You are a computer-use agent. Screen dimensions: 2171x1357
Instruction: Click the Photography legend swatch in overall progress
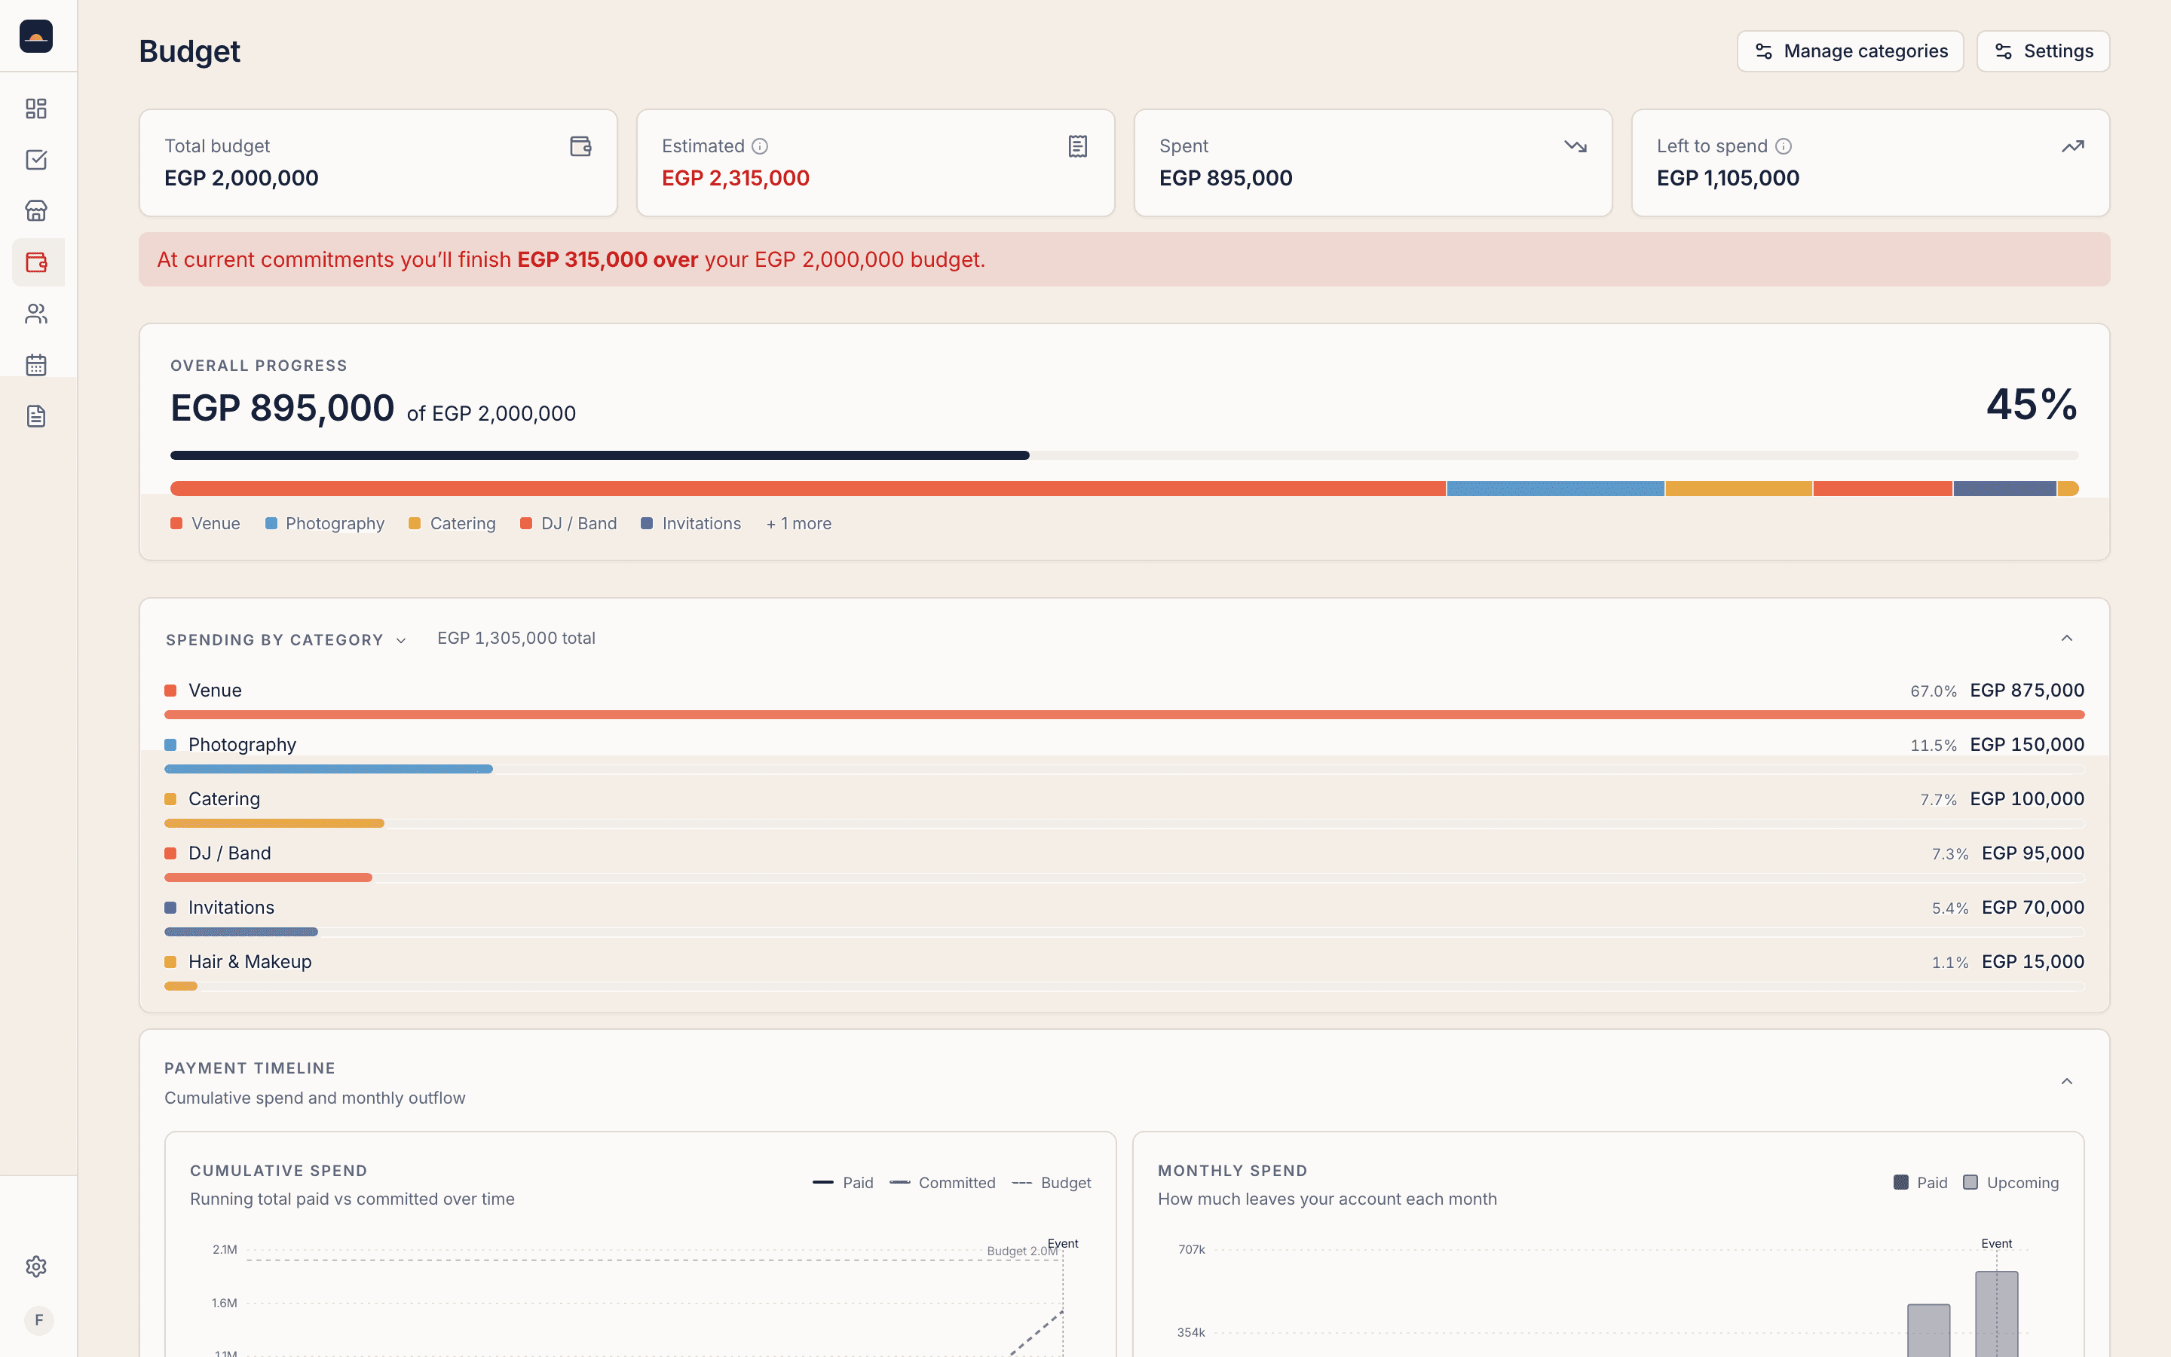pos(271,523)
